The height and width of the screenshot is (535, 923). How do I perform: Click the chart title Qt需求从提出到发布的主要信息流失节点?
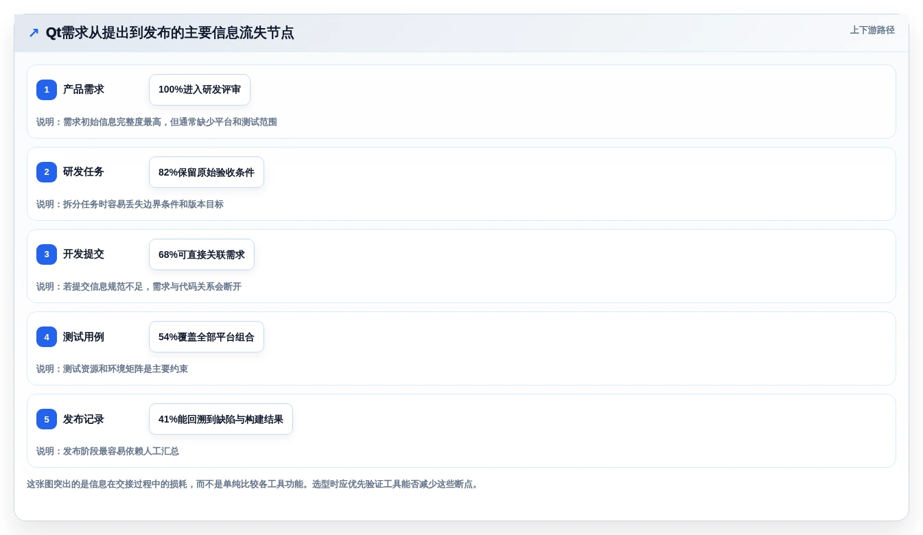[170, 33]
